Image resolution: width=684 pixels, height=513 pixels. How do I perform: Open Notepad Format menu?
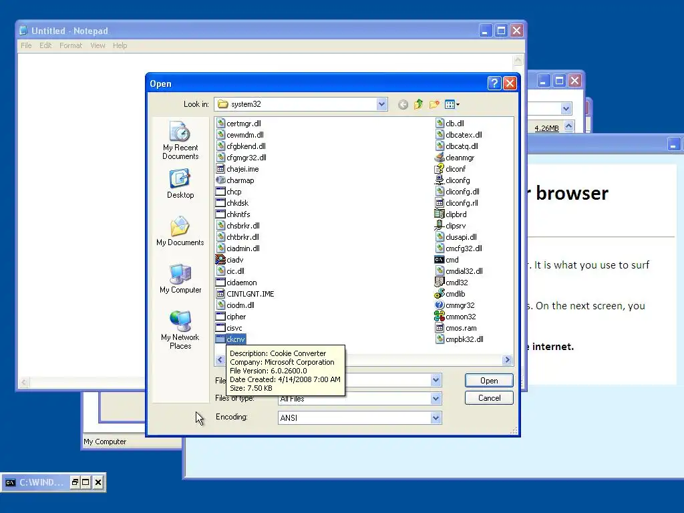click(71, 45)
